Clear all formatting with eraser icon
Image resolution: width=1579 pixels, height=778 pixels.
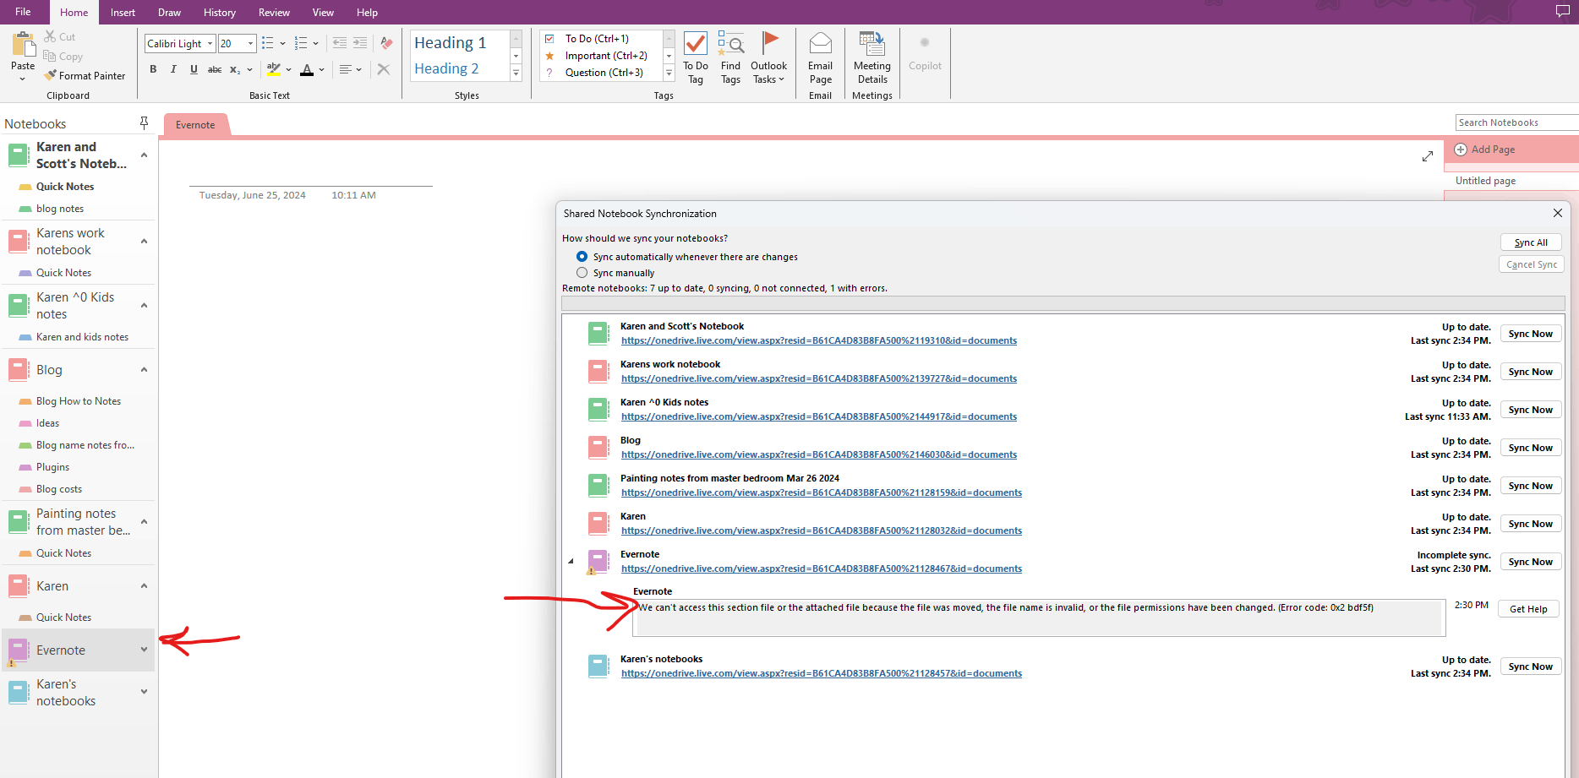pyautogui.click(x=387, y=43)
